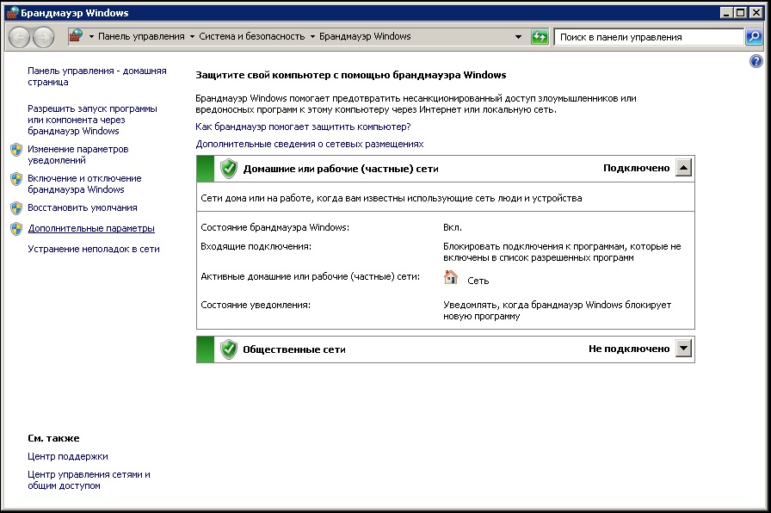This screenshot has height=513, width=771.
Task: Open Изменение параметров уведомлений link
Action: point(78,154)
